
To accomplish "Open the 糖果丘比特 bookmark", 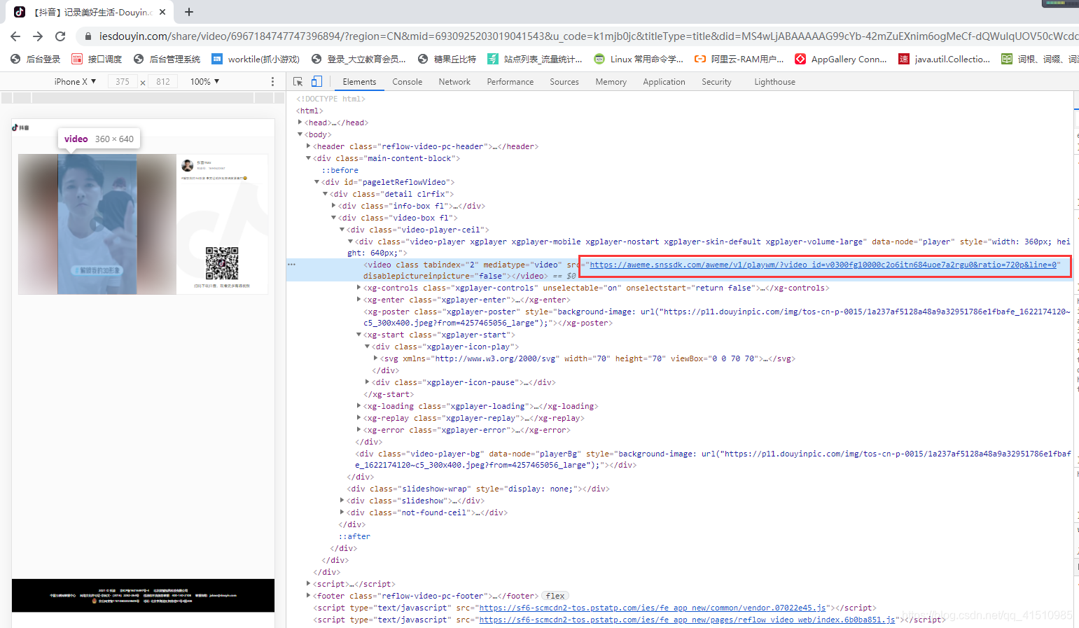I will tap(447, 60).
